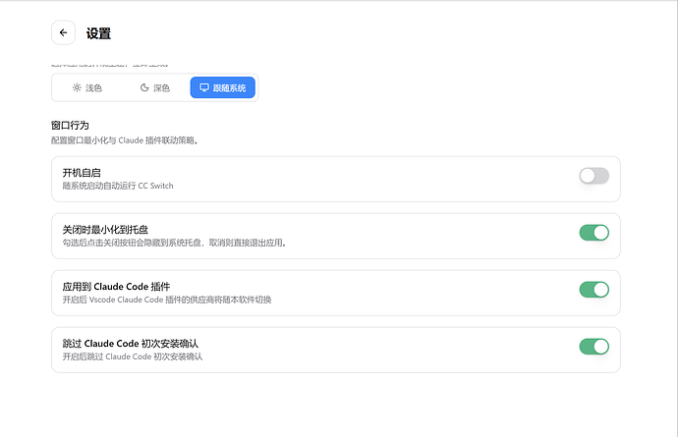The height and width of the screenshot is (437, 678).
Task: Click the 勾选后点击关闭按钮会隐藏到系统托盘 description
Action: pos(174,243)
